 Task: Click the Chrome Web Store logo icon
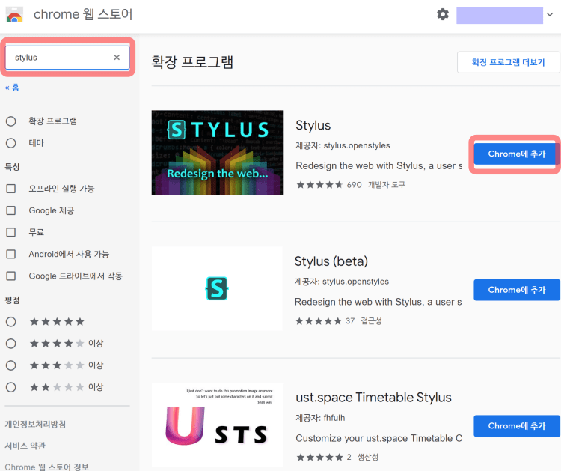[15, 15]
